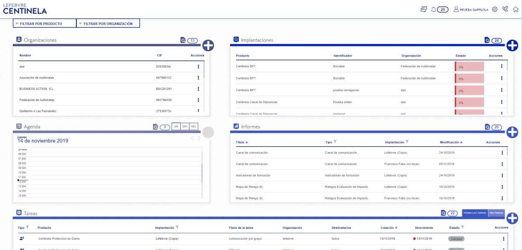Add a new Informe with plus icon
Screen dimensions: 522x250
(512, 132)
